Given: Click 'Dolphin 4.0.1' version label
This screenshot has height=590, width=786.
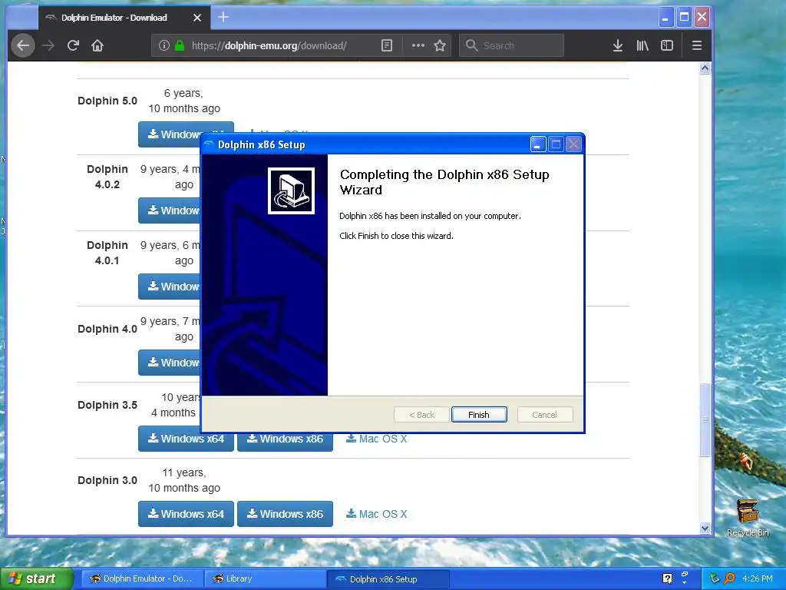Looking at the screenshot, I should pos(107,253).
